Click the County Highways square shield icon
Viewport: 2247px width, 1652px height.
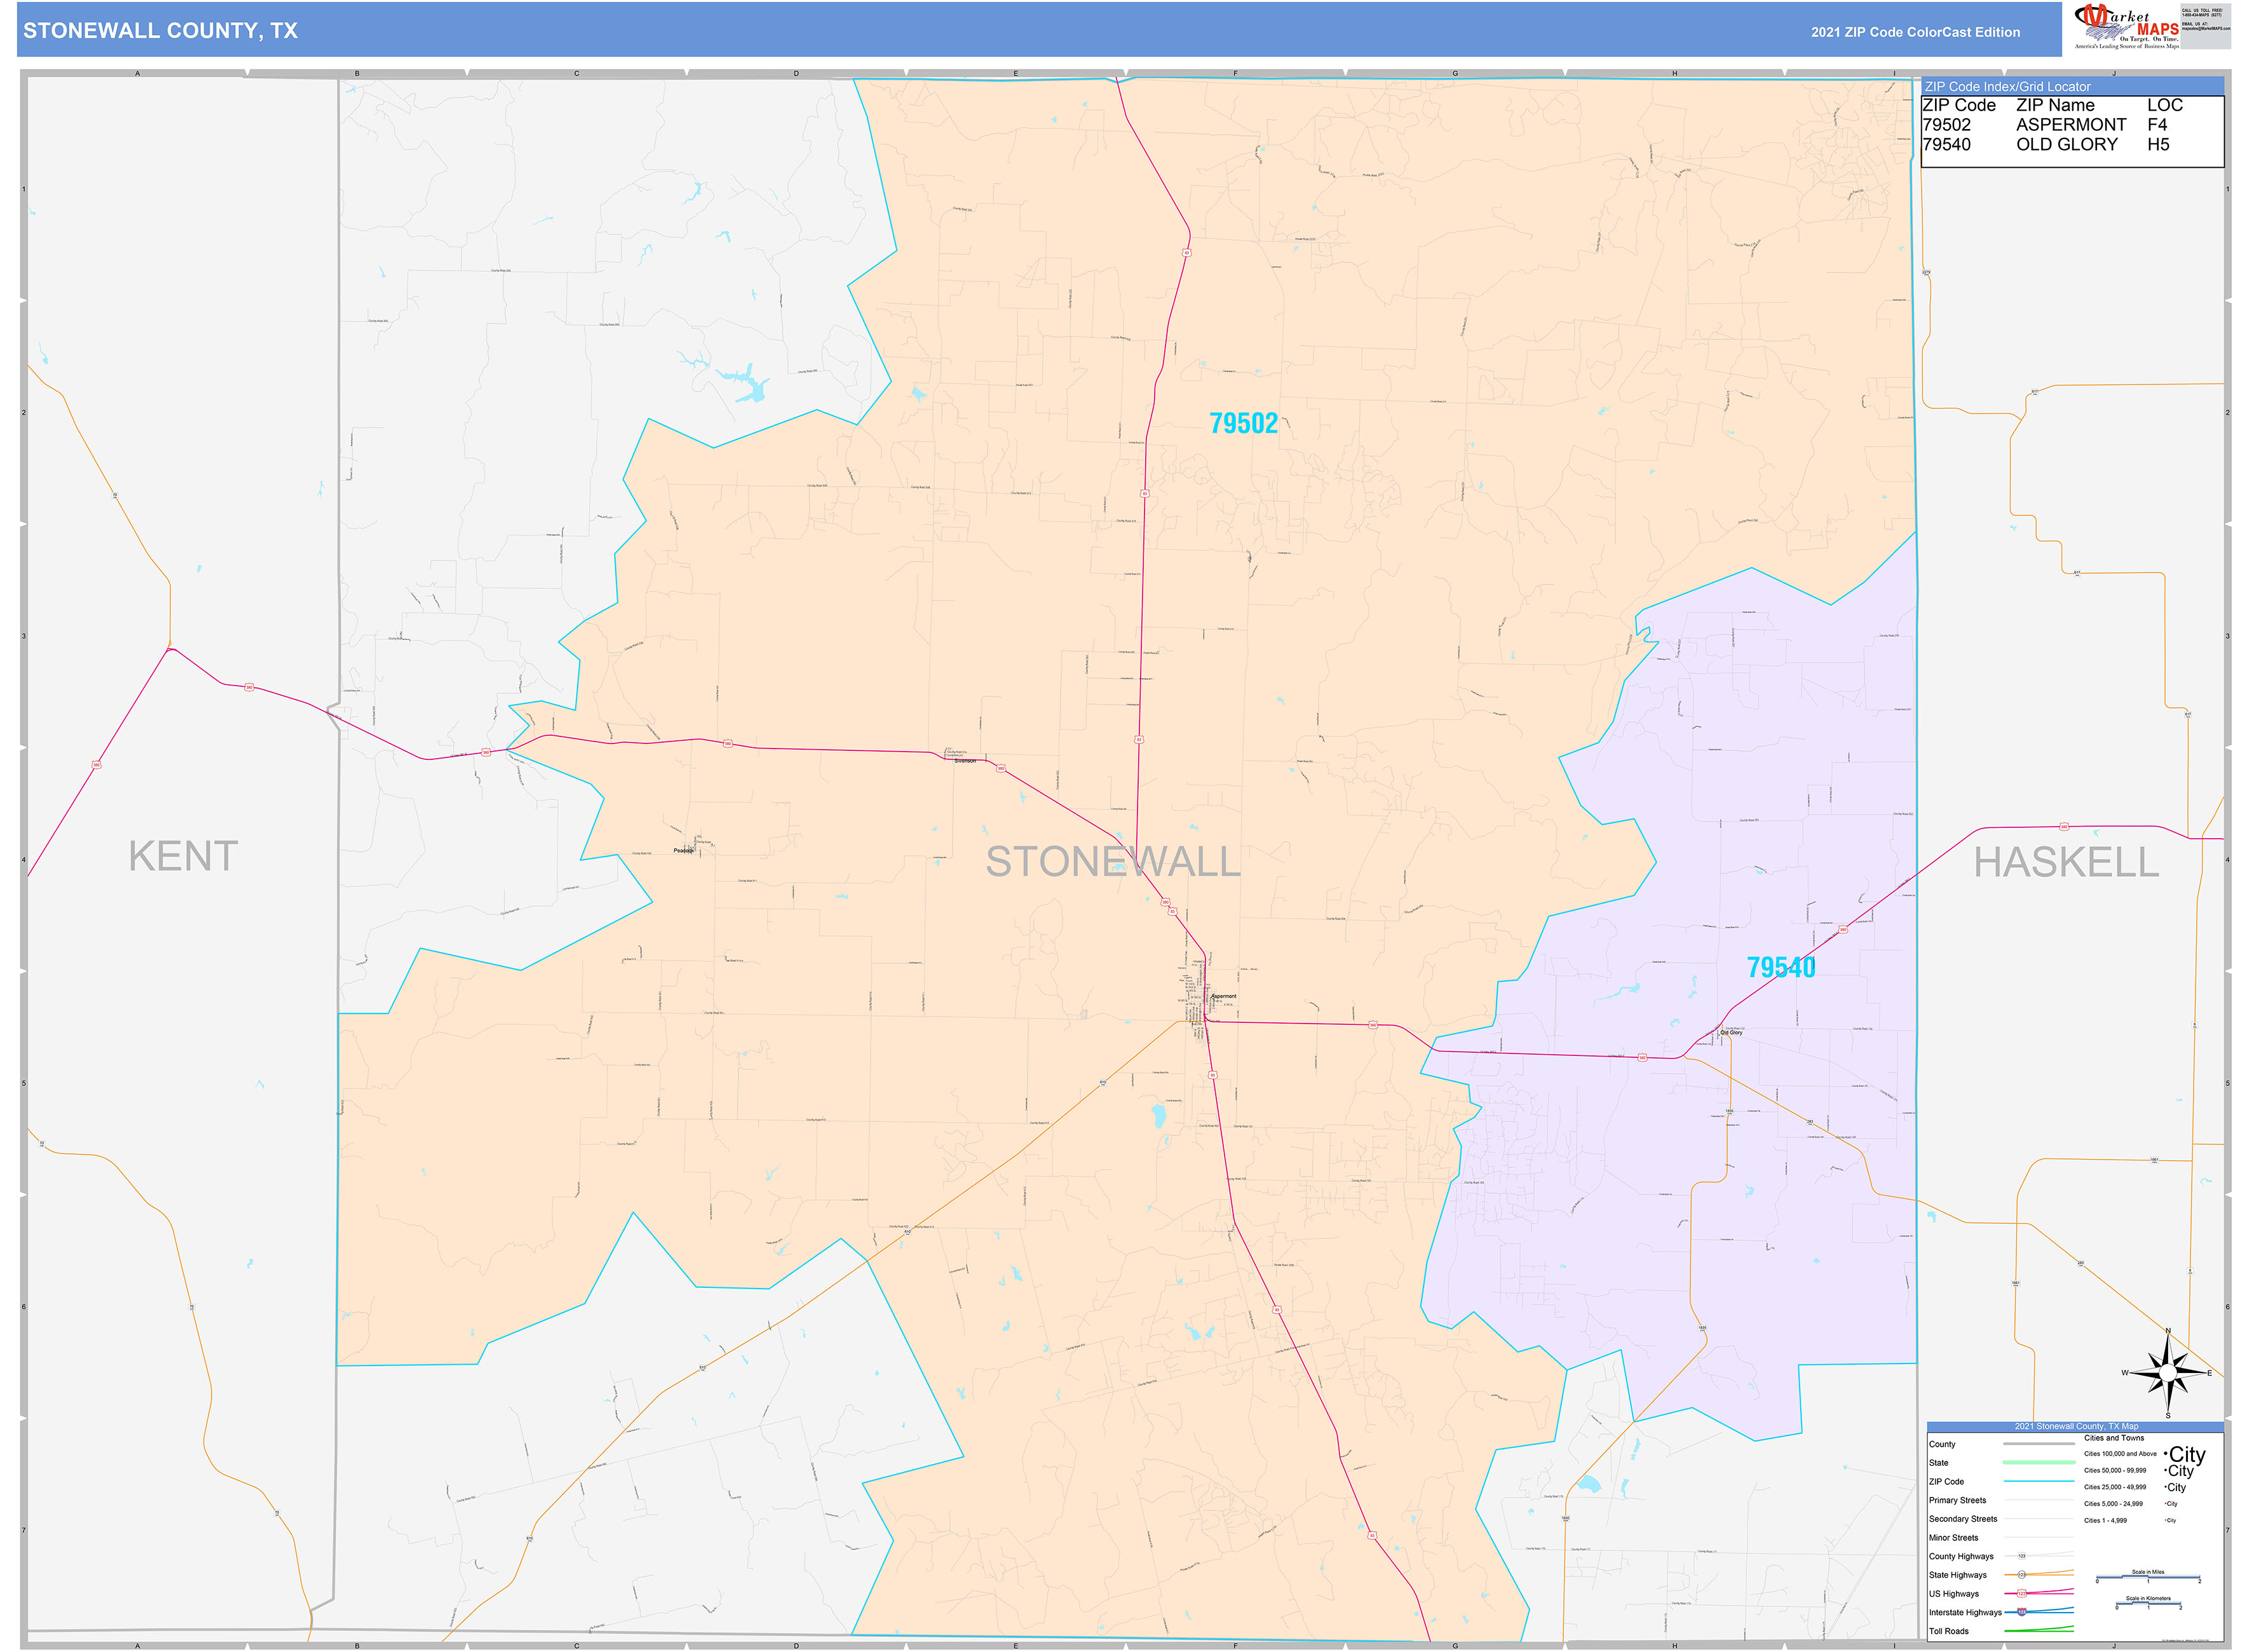[2021, 1556]
